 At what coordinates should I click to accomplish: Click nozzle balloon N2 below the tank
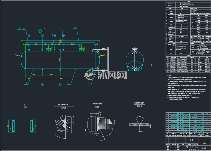point(60,84)
